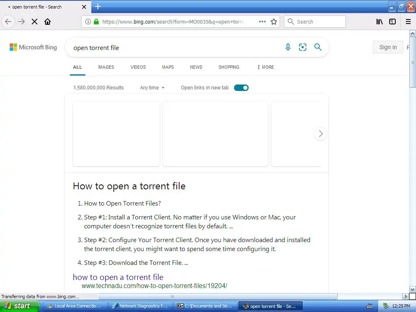
Task: Open page actions three-dot menu in address bar
Action: [262, 22]
